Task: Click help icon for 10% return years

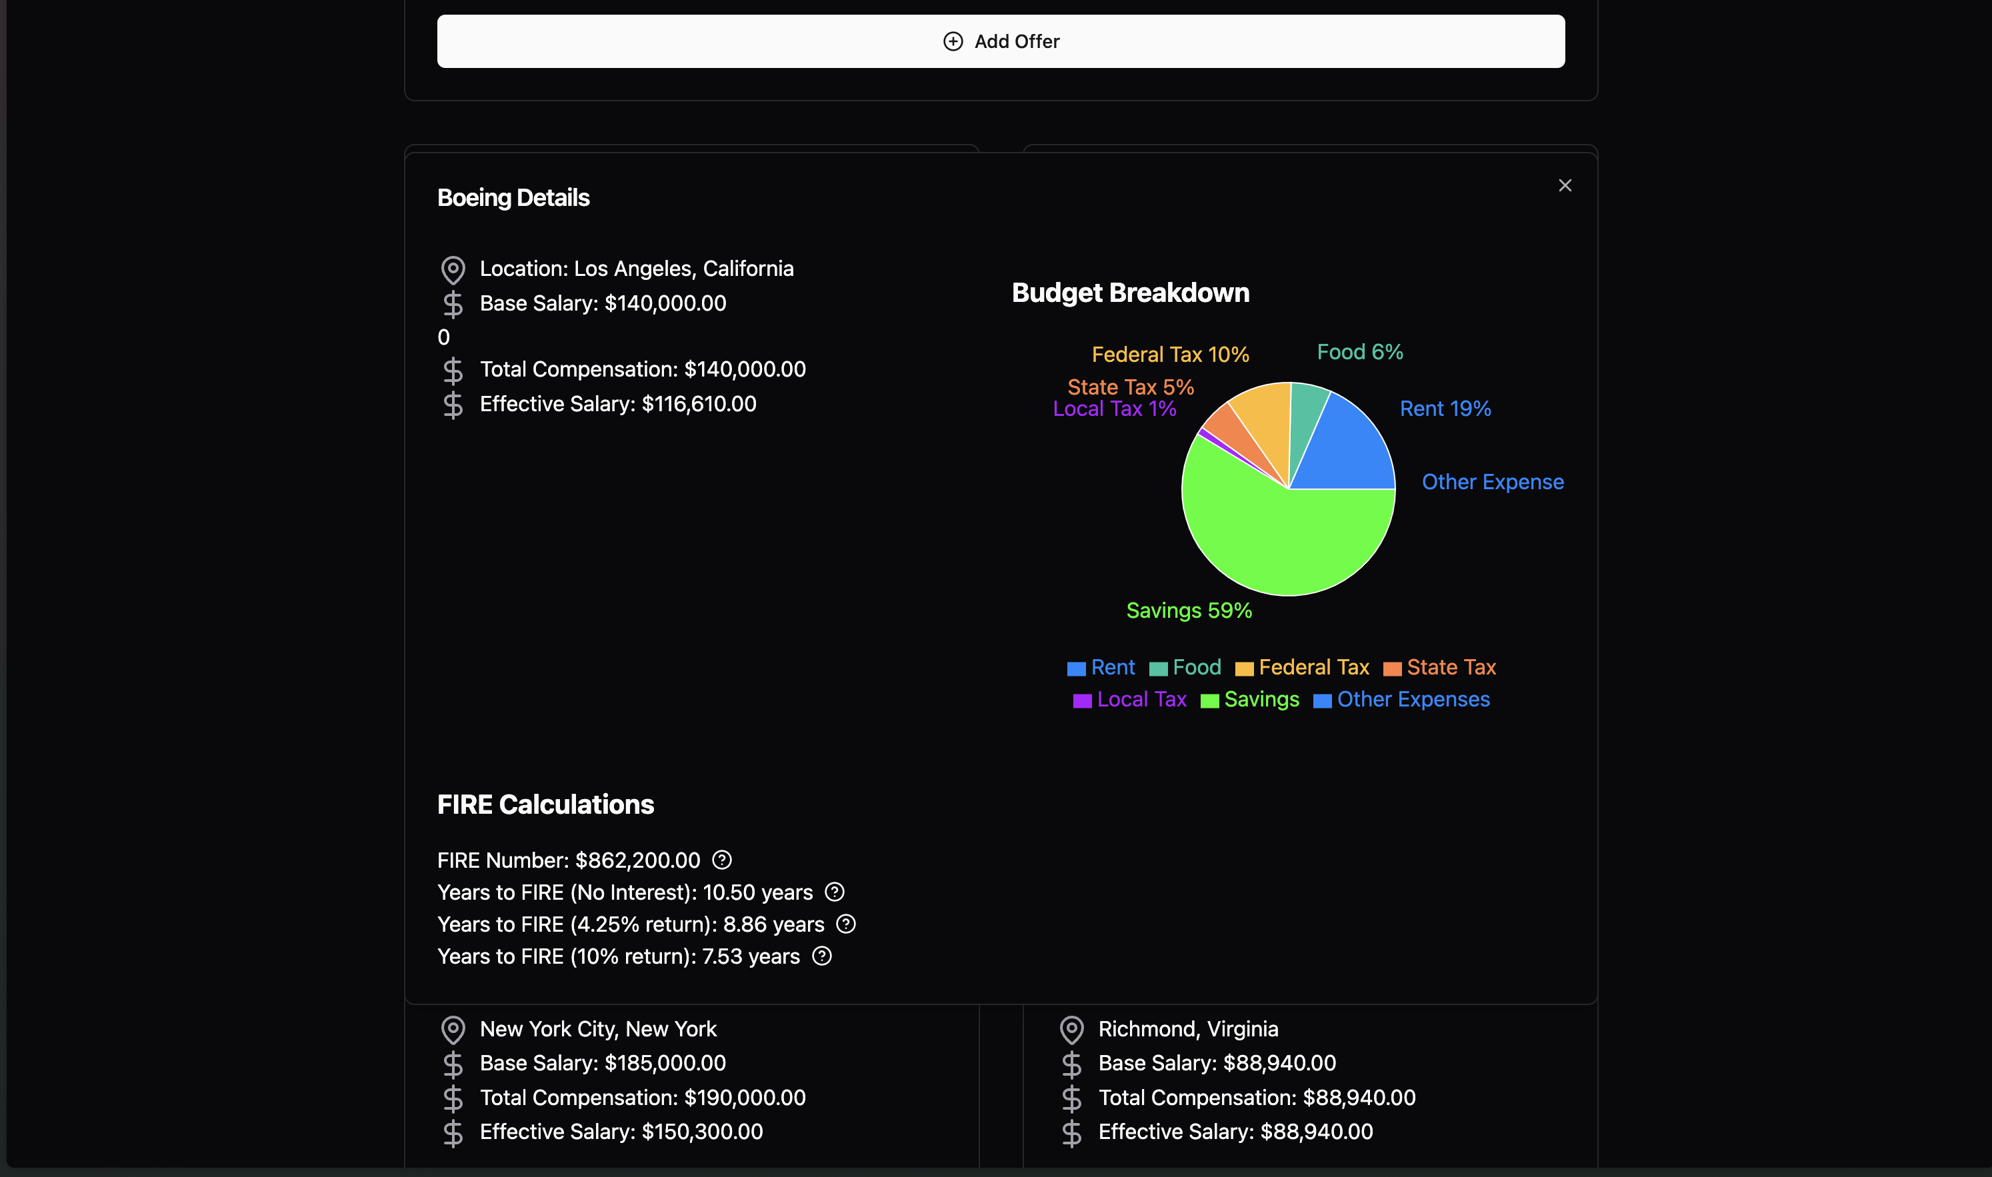Action: point(822,956)
